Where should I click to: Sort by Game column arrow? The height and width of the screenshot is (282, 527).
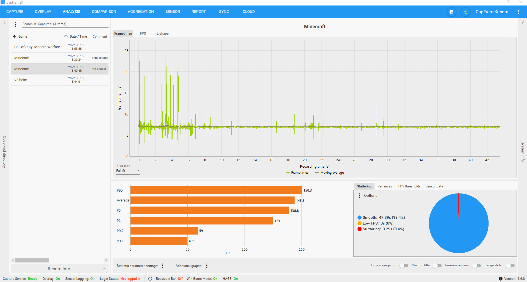coord(15,37)
